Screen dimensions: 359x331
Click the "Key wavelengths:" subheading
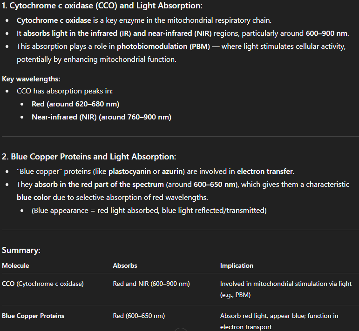[31, 79]
